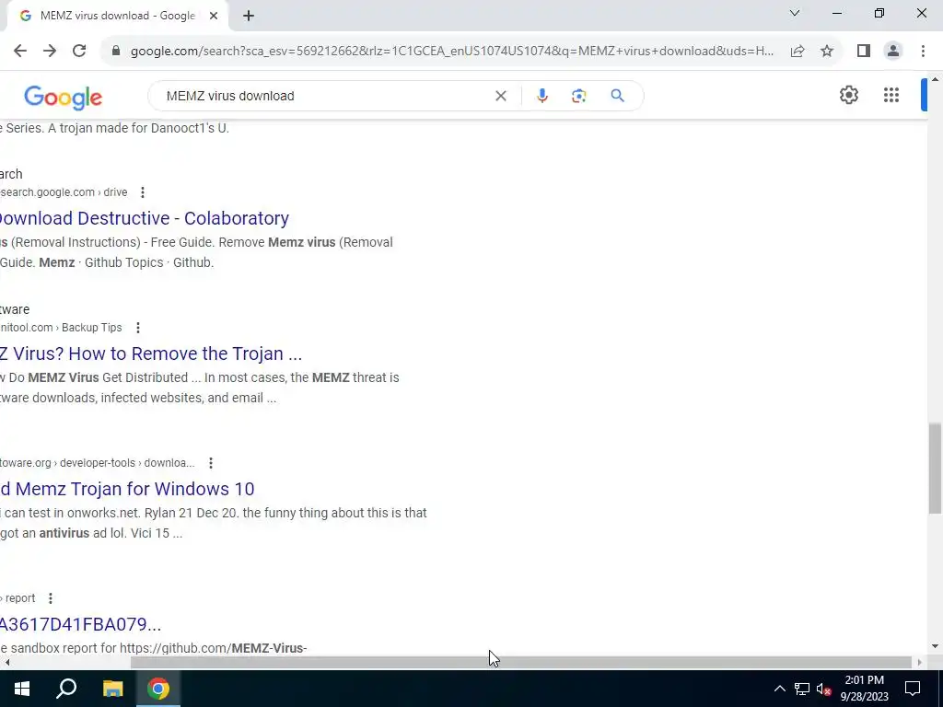Viewport: 943px width, 707px height.
Task: Open 'Memz Trojan for Windows 10' result
Action: [127, 489]
